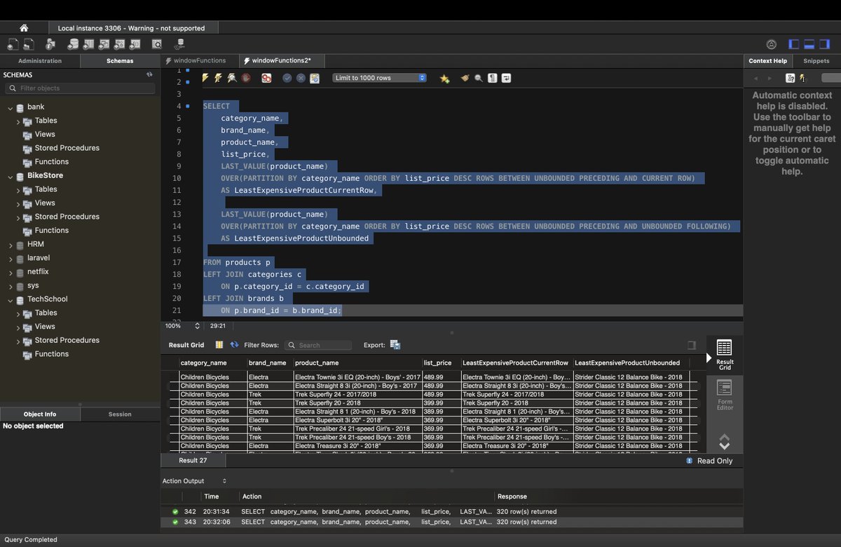Open Local instance 3306 connection tab
Image resolution: width=841 pixels, height=547 pixels.
tap(132, 28)
